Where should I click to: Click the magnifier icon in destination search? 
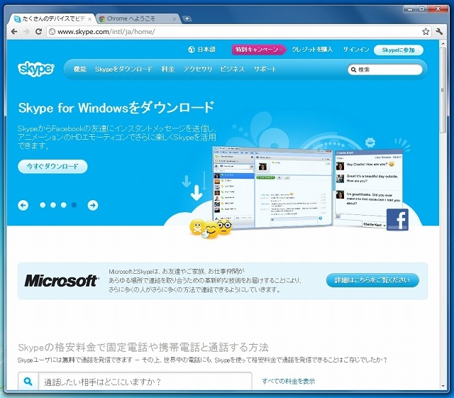(28, 382)
